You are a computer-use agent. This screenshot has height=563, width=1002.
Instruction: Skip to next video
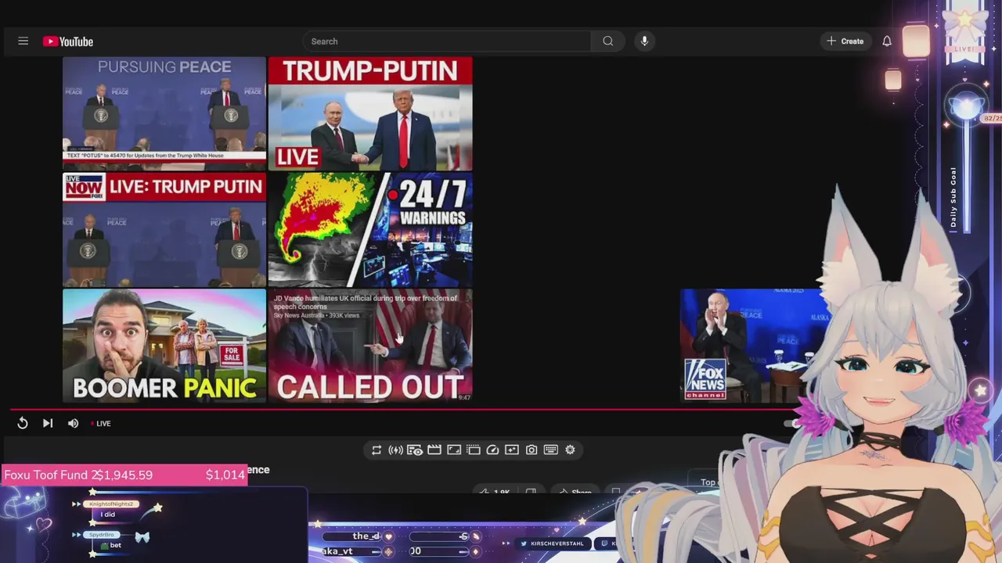[48, 423]
